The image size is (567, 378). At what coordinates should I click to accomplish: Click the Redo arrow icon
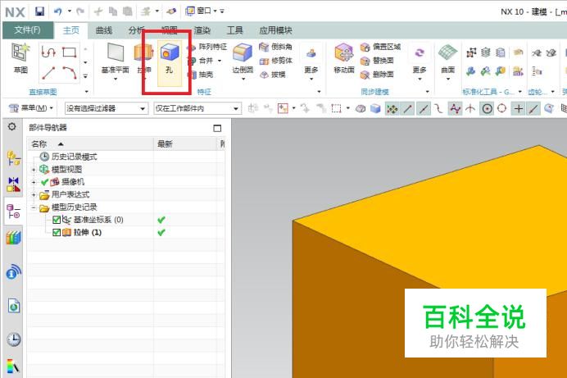pyautogui.click(x=80, y=11)
